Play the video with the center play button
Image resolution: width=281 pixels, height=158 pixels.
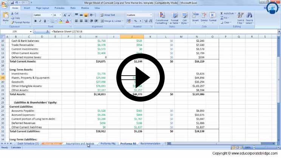pos(140,78)
